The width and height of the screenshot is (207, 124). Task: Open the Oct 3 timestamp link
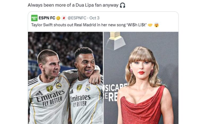(94, 18)
